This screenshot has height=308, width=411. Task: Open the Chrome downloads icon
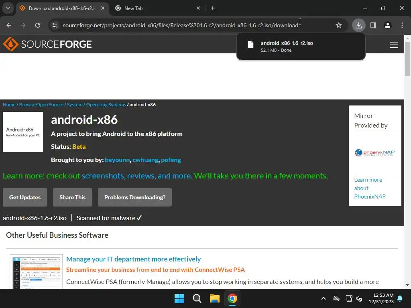[359, 25]
